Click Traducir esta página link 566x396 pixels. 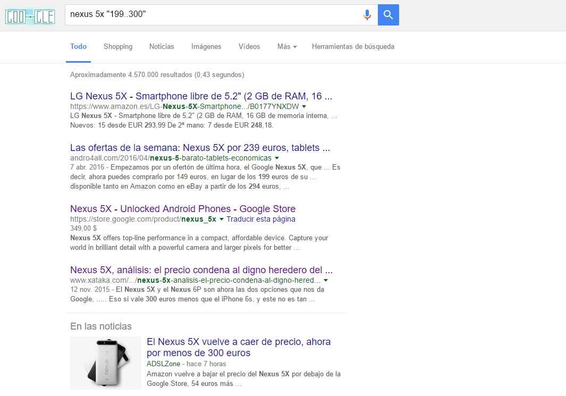click(x=261, y=219)
